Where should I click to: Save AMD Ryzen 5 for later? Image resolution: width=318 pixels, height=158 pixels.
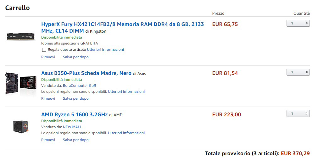75,140
